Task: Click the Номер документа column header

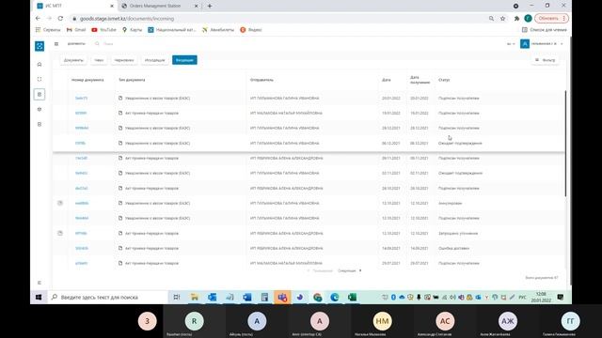Action: (87, 80)
